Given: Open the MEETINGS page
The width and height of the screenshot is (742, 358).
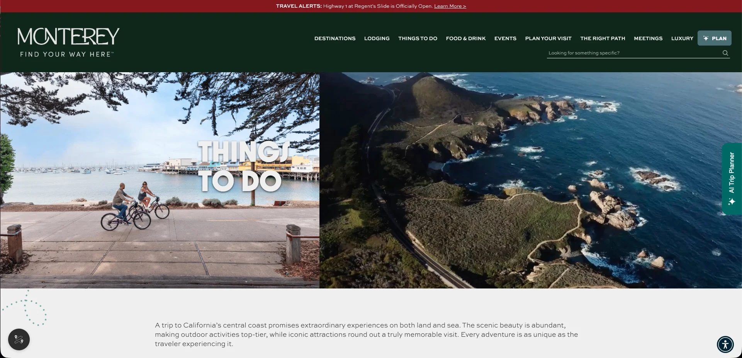Looking at the screenshot, I should pyautogui.click(x=648, y=38).
